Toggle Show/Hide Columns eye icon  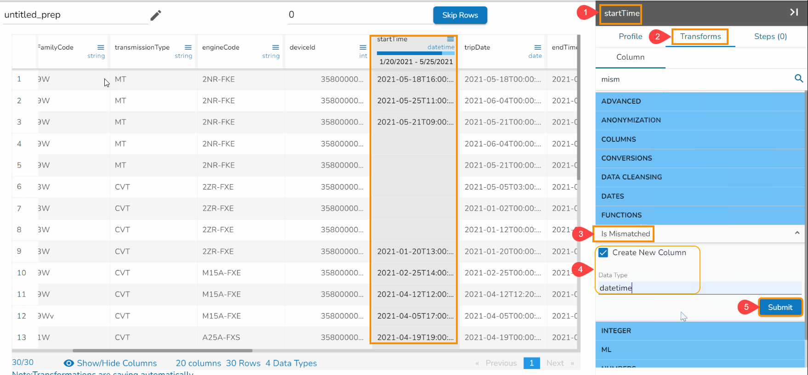pos(69,363)
